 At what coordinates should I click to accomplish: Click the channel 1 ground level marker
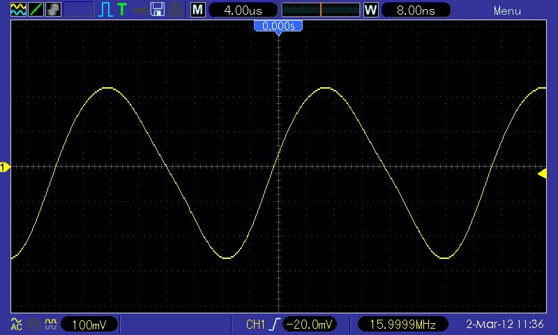pos(5,167)
